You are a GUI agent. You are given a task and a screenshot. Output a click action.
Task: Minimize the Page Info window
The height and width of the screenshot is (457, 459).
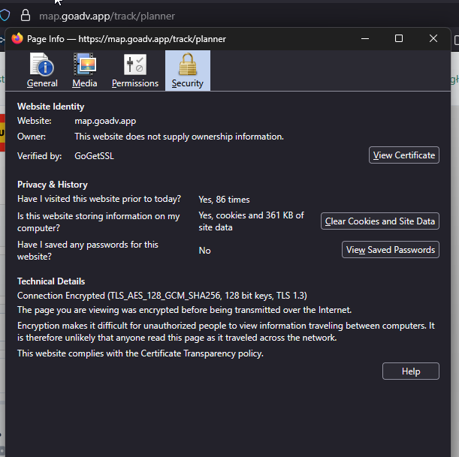[364, 38]
